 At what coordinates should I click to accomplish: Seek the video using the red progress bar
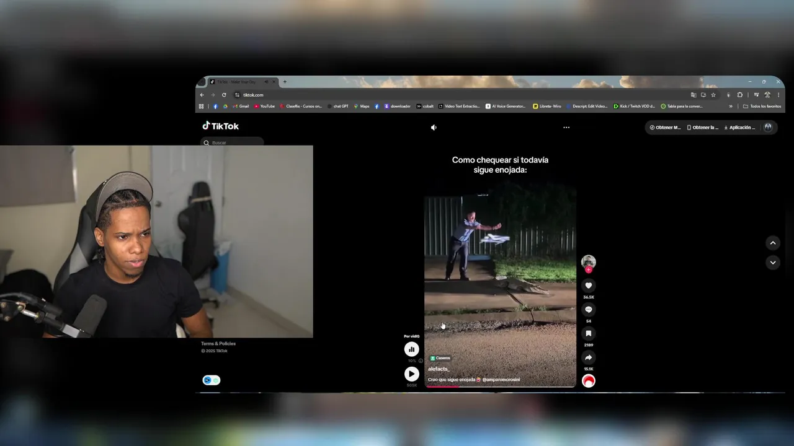click(500, 387)
